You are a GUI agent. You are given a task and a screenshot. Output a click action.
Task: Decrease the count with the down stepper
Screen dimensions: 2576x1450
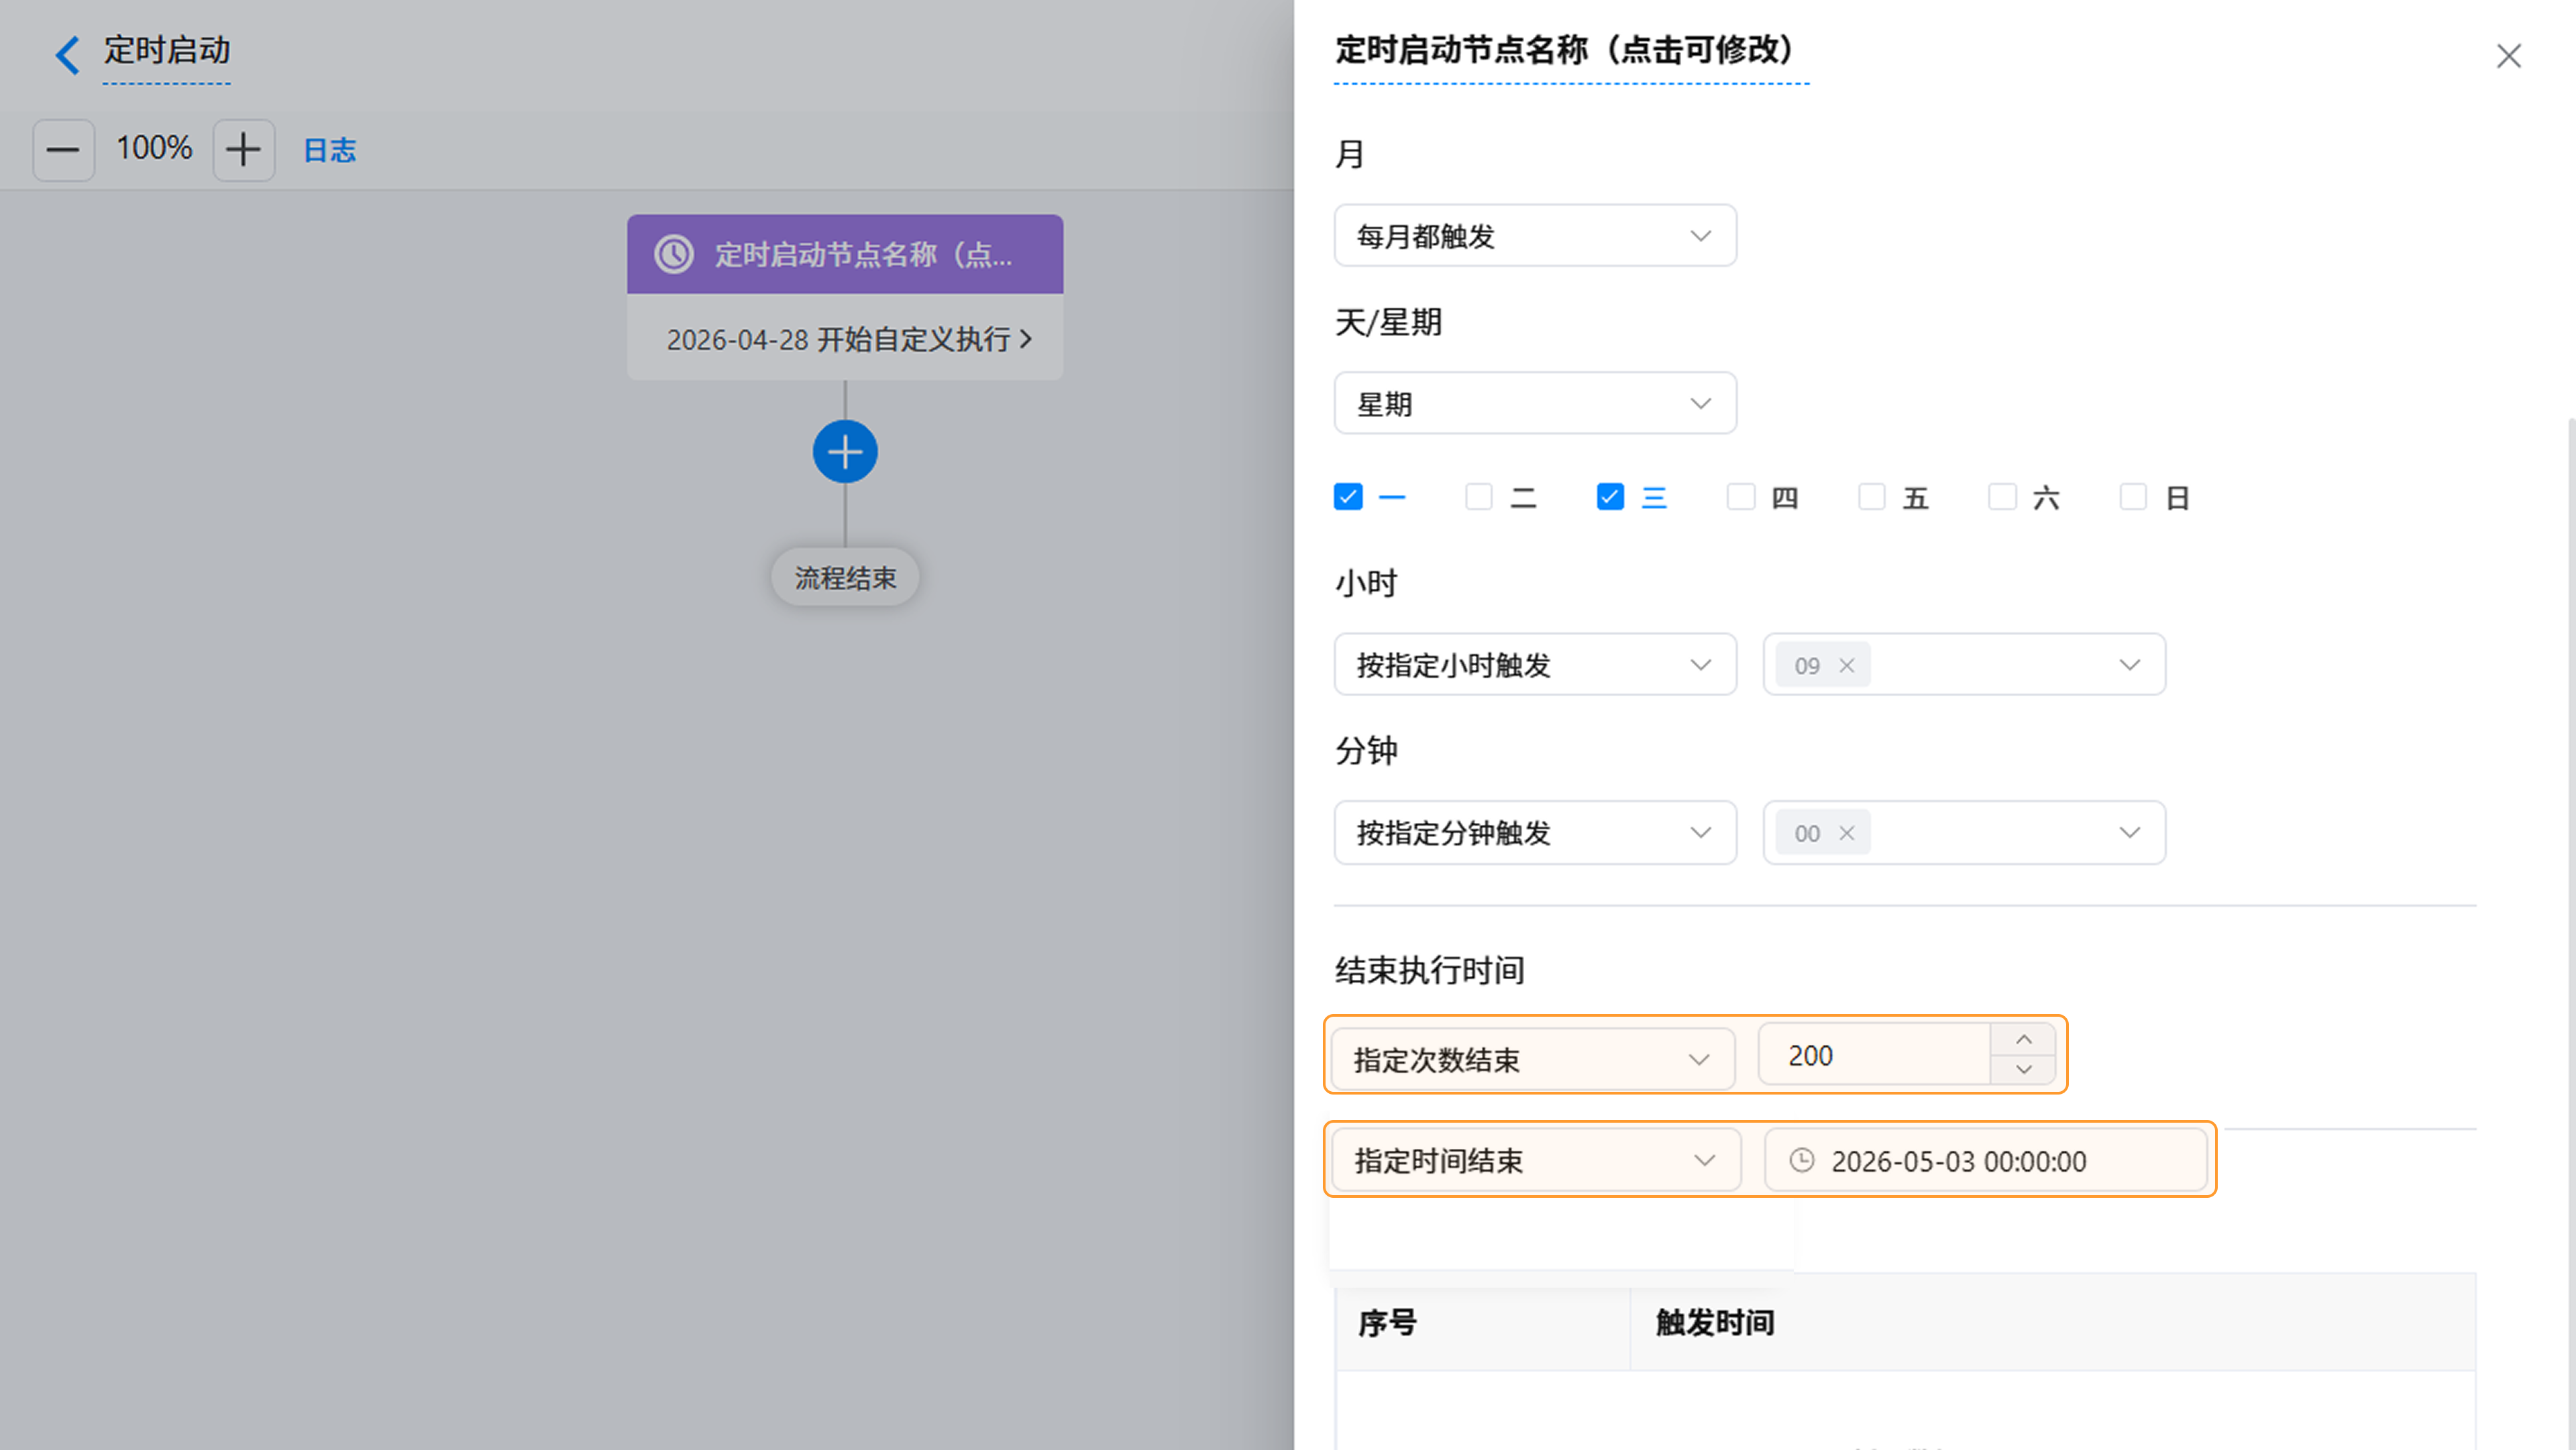click(x=2023, y=1070)
